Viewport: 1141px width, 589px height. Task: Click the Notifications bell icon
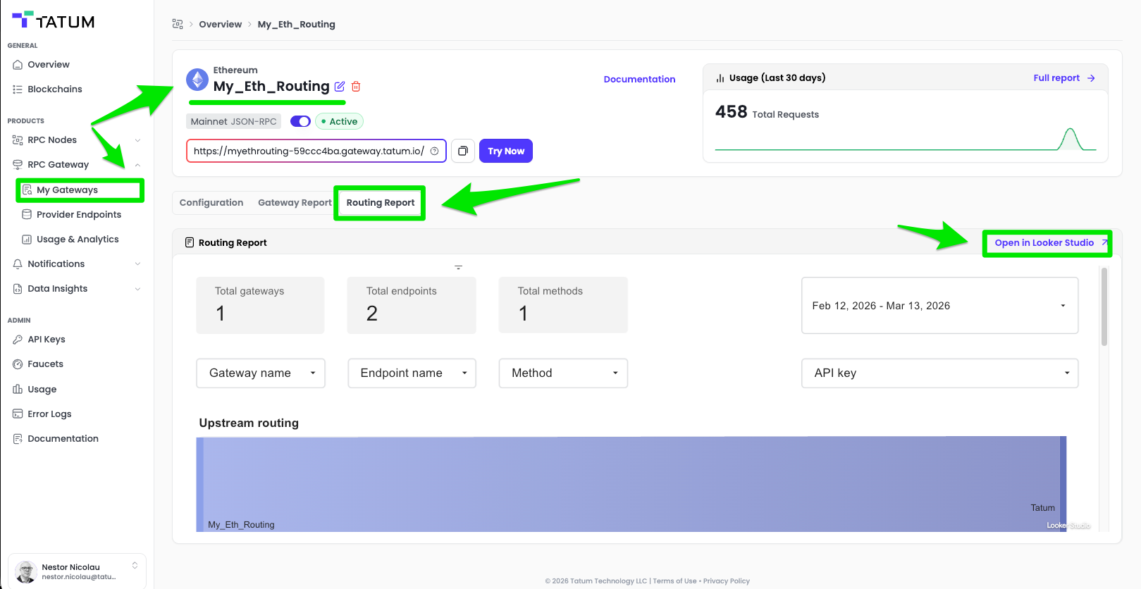18,264
